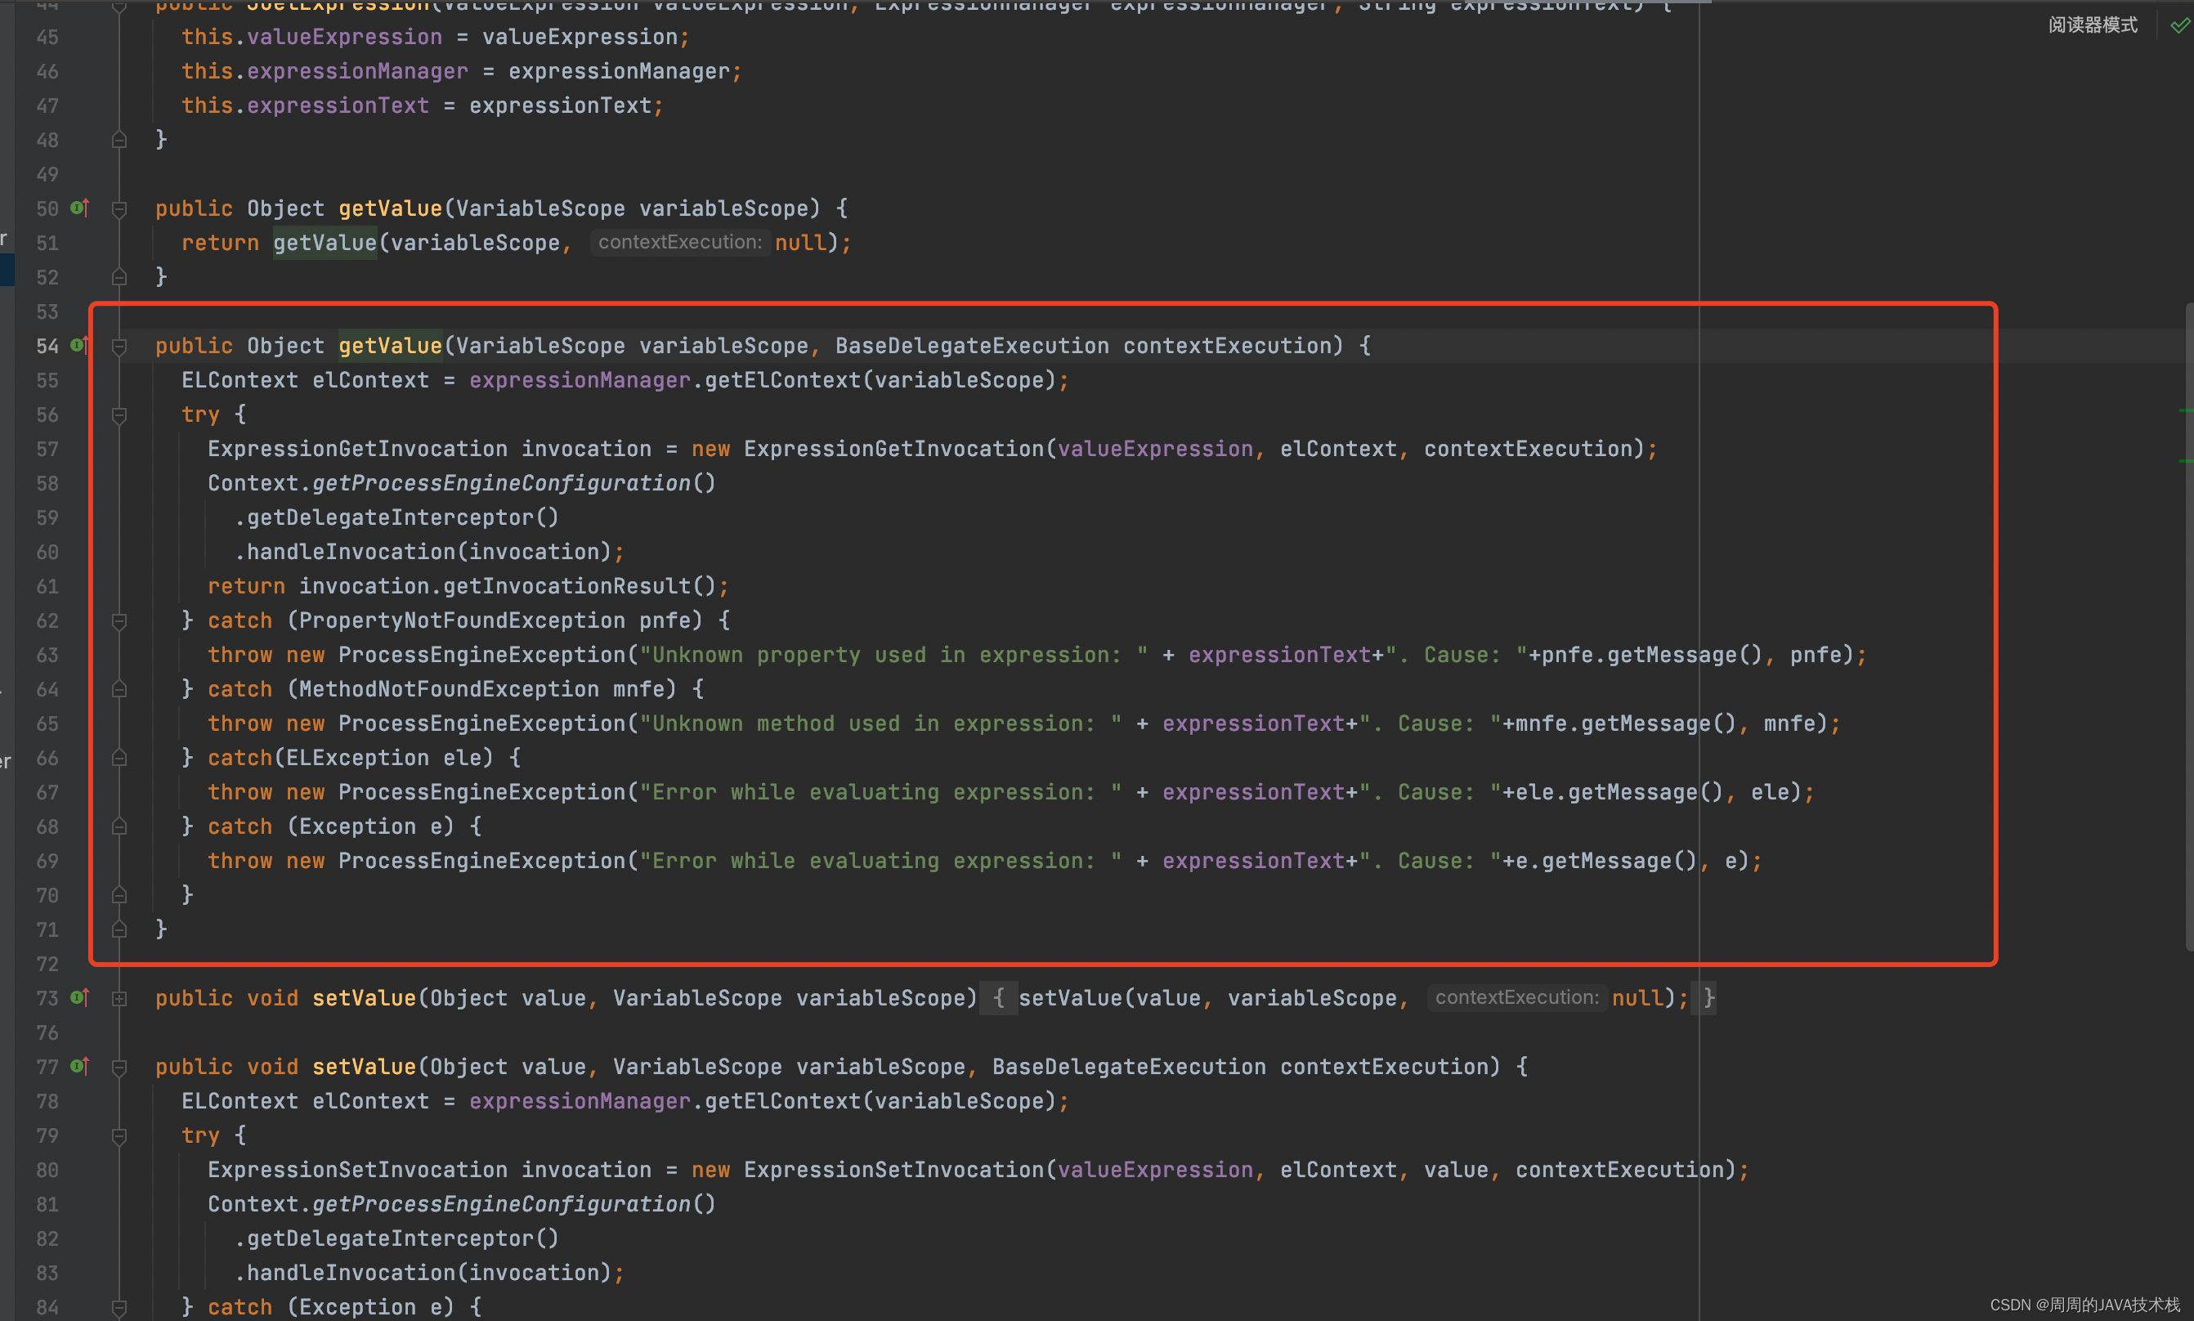Click implements gutter icon on line 54
The height and width of the screenshot is (1321, 2194).
coord(79,346)
